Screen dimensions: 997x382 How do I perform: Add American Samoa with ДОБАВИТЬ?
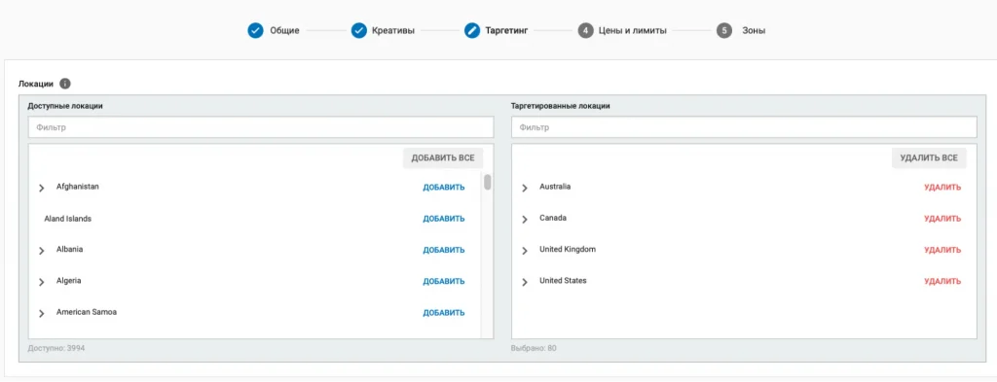(444, 313)
